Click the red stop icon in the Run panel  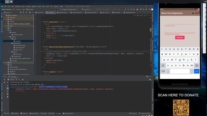pyautogui.click(x=4, y=80)
